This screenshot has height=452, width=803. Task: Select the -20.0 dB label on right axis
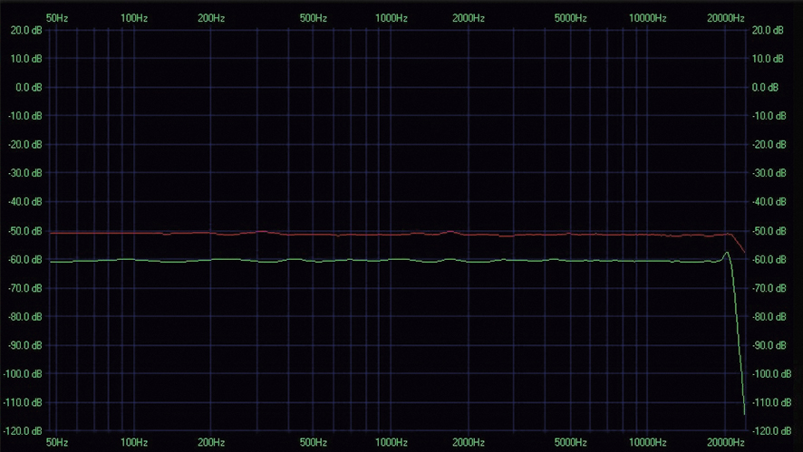(x=769, y=144)
